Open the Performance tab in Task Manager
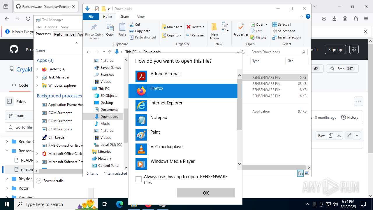This screenshot has width=373, height=210. (x=64, y=34)
